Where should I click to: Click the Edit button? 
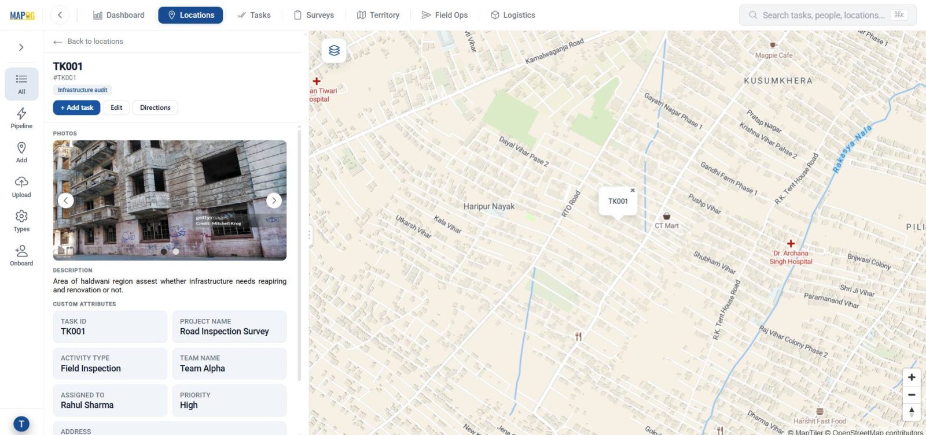coord(116,107)
